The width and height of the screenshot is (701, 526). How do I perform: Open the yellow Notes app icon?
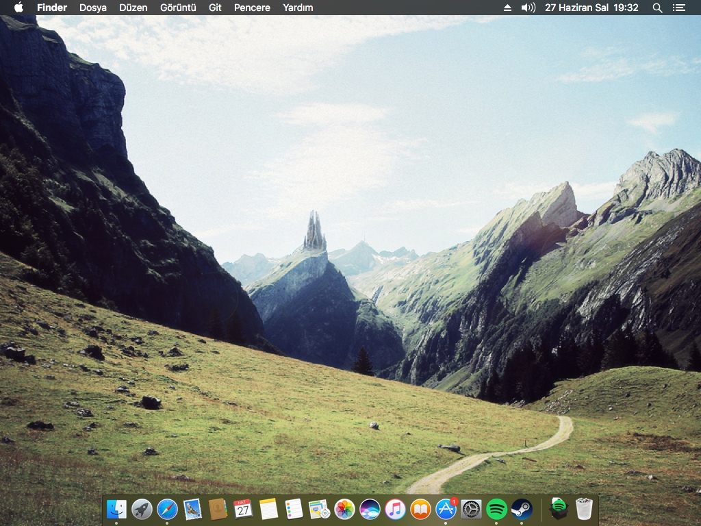(x=268, y=509)
